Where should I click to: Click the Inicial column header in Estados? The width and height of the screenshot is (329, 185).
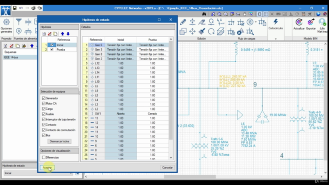click(121, 40)
